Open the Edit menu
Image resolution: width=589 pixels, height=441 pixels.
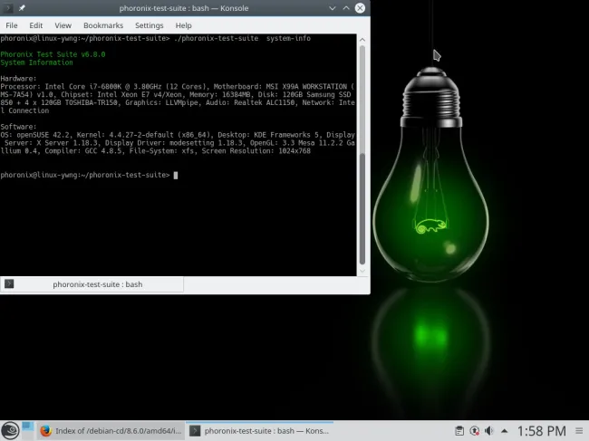tap(36, 25)
